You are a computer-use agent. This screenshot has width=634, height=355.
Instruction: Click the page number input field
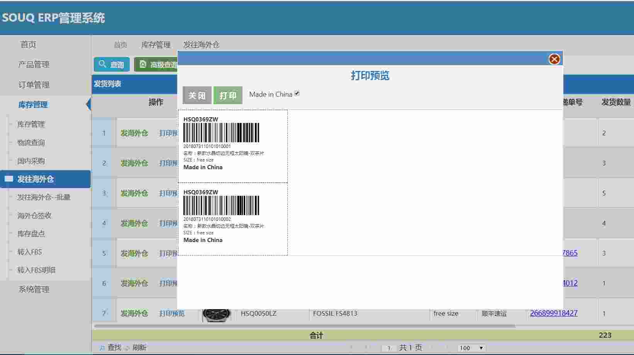tap(389, 348)
